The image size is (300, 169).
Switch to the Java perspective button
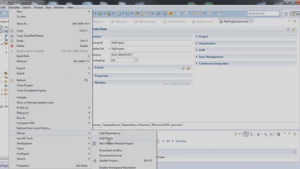pyautogui.click(x=296, y=14)
